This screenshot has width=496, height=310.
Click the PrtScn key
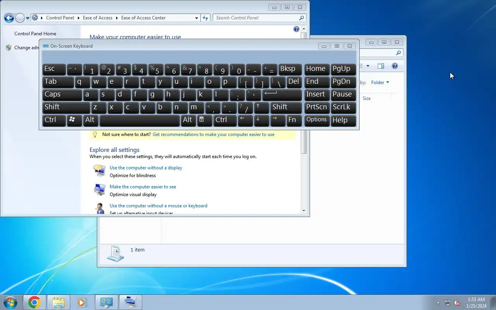pos(317,108)
